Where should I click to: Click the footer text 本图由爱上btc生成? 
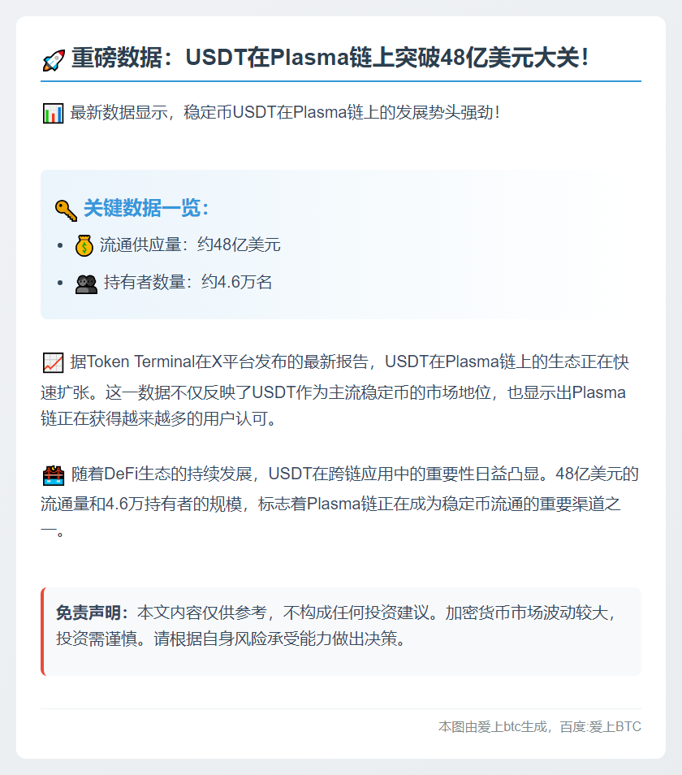(492, 727)
